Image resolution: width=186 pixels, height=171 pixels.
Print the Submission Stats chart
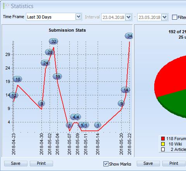pos(41,163)
